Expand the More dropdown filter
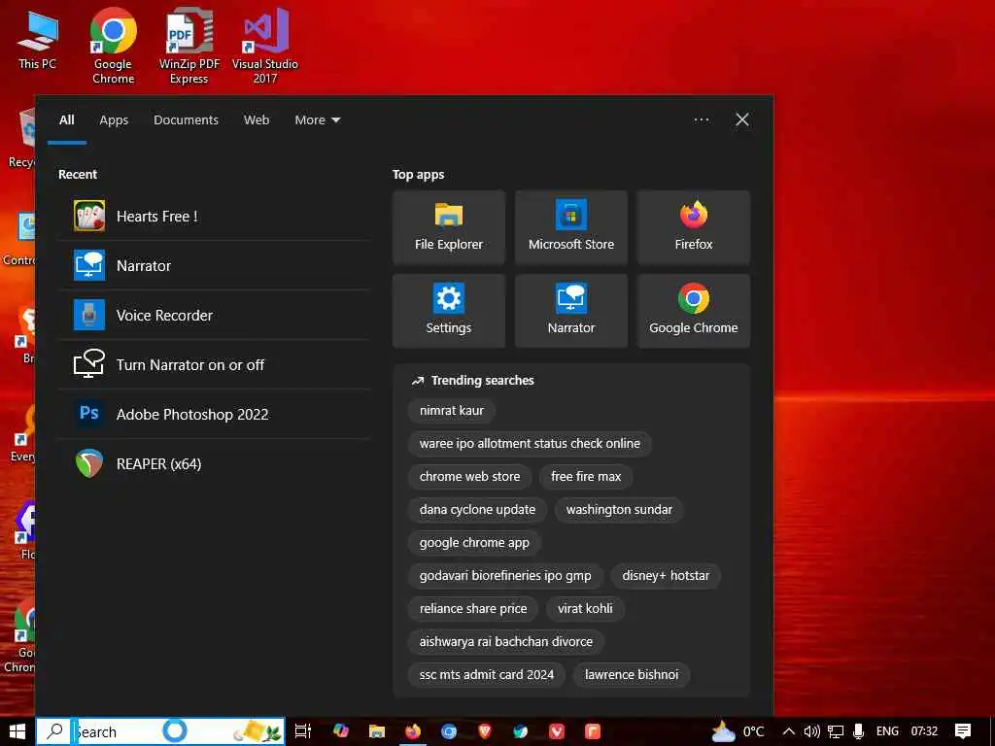The width and height of the screenshot is (995, 746). (318, 119)
